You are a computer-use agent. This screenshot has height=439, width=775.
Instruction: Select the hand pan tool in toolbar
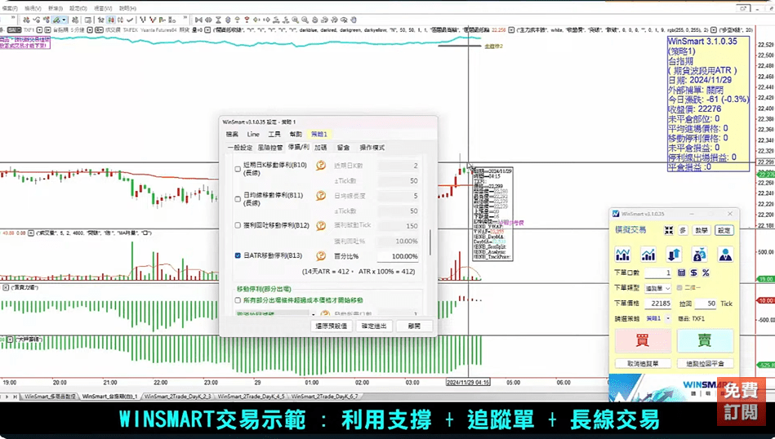pyautogui.click(x=354, y=20)
